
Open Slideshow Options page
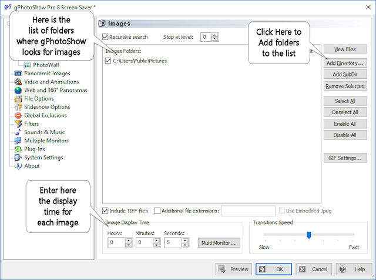pyautogui.click(x=47, y=107)
